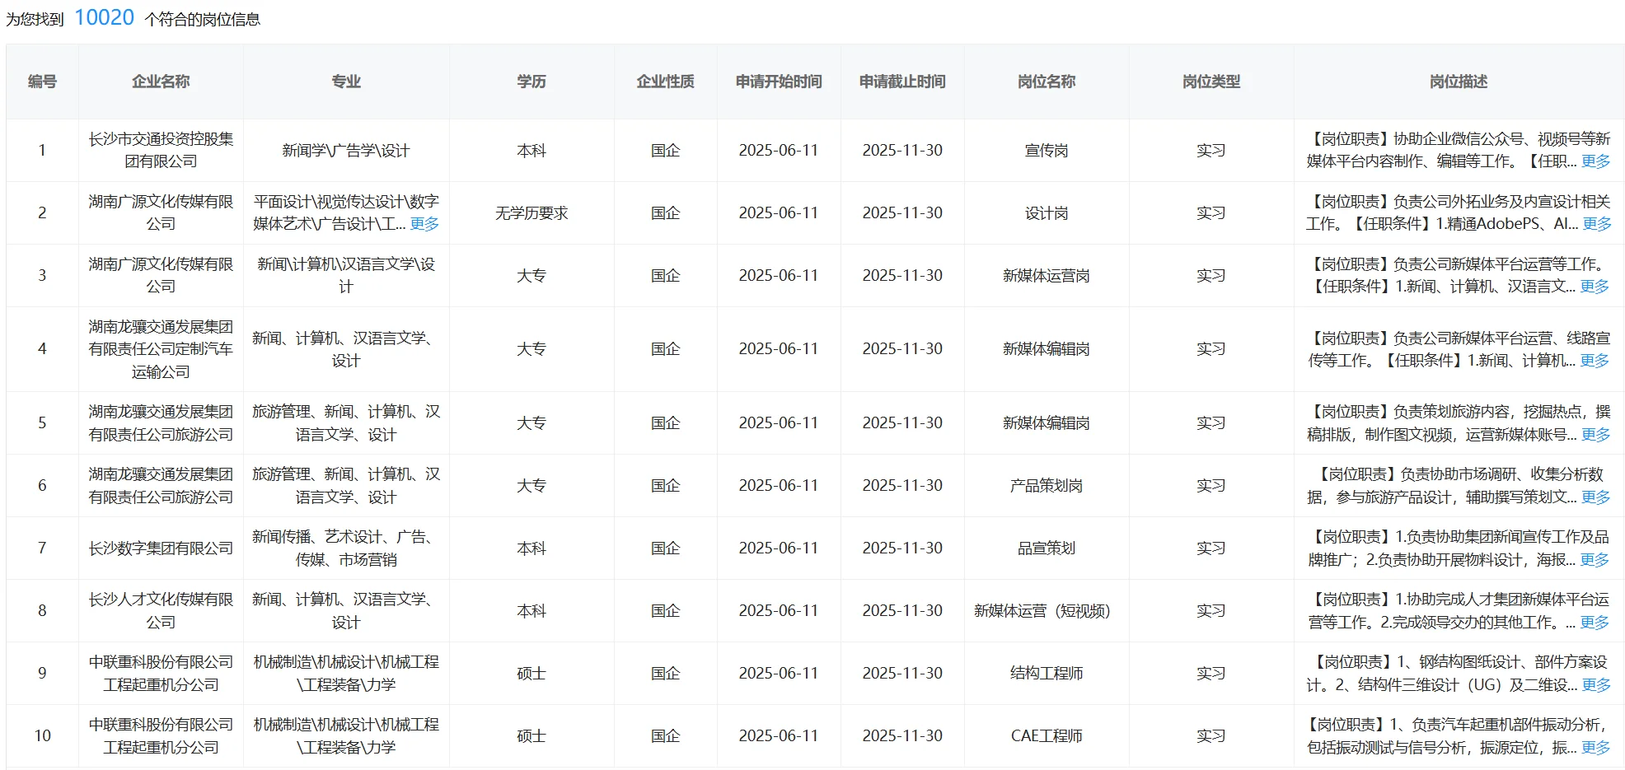This screenshot has width=1625, height=770.
Task: Select the 宣传岗 job title in row 1
Action: [1047, 150]
